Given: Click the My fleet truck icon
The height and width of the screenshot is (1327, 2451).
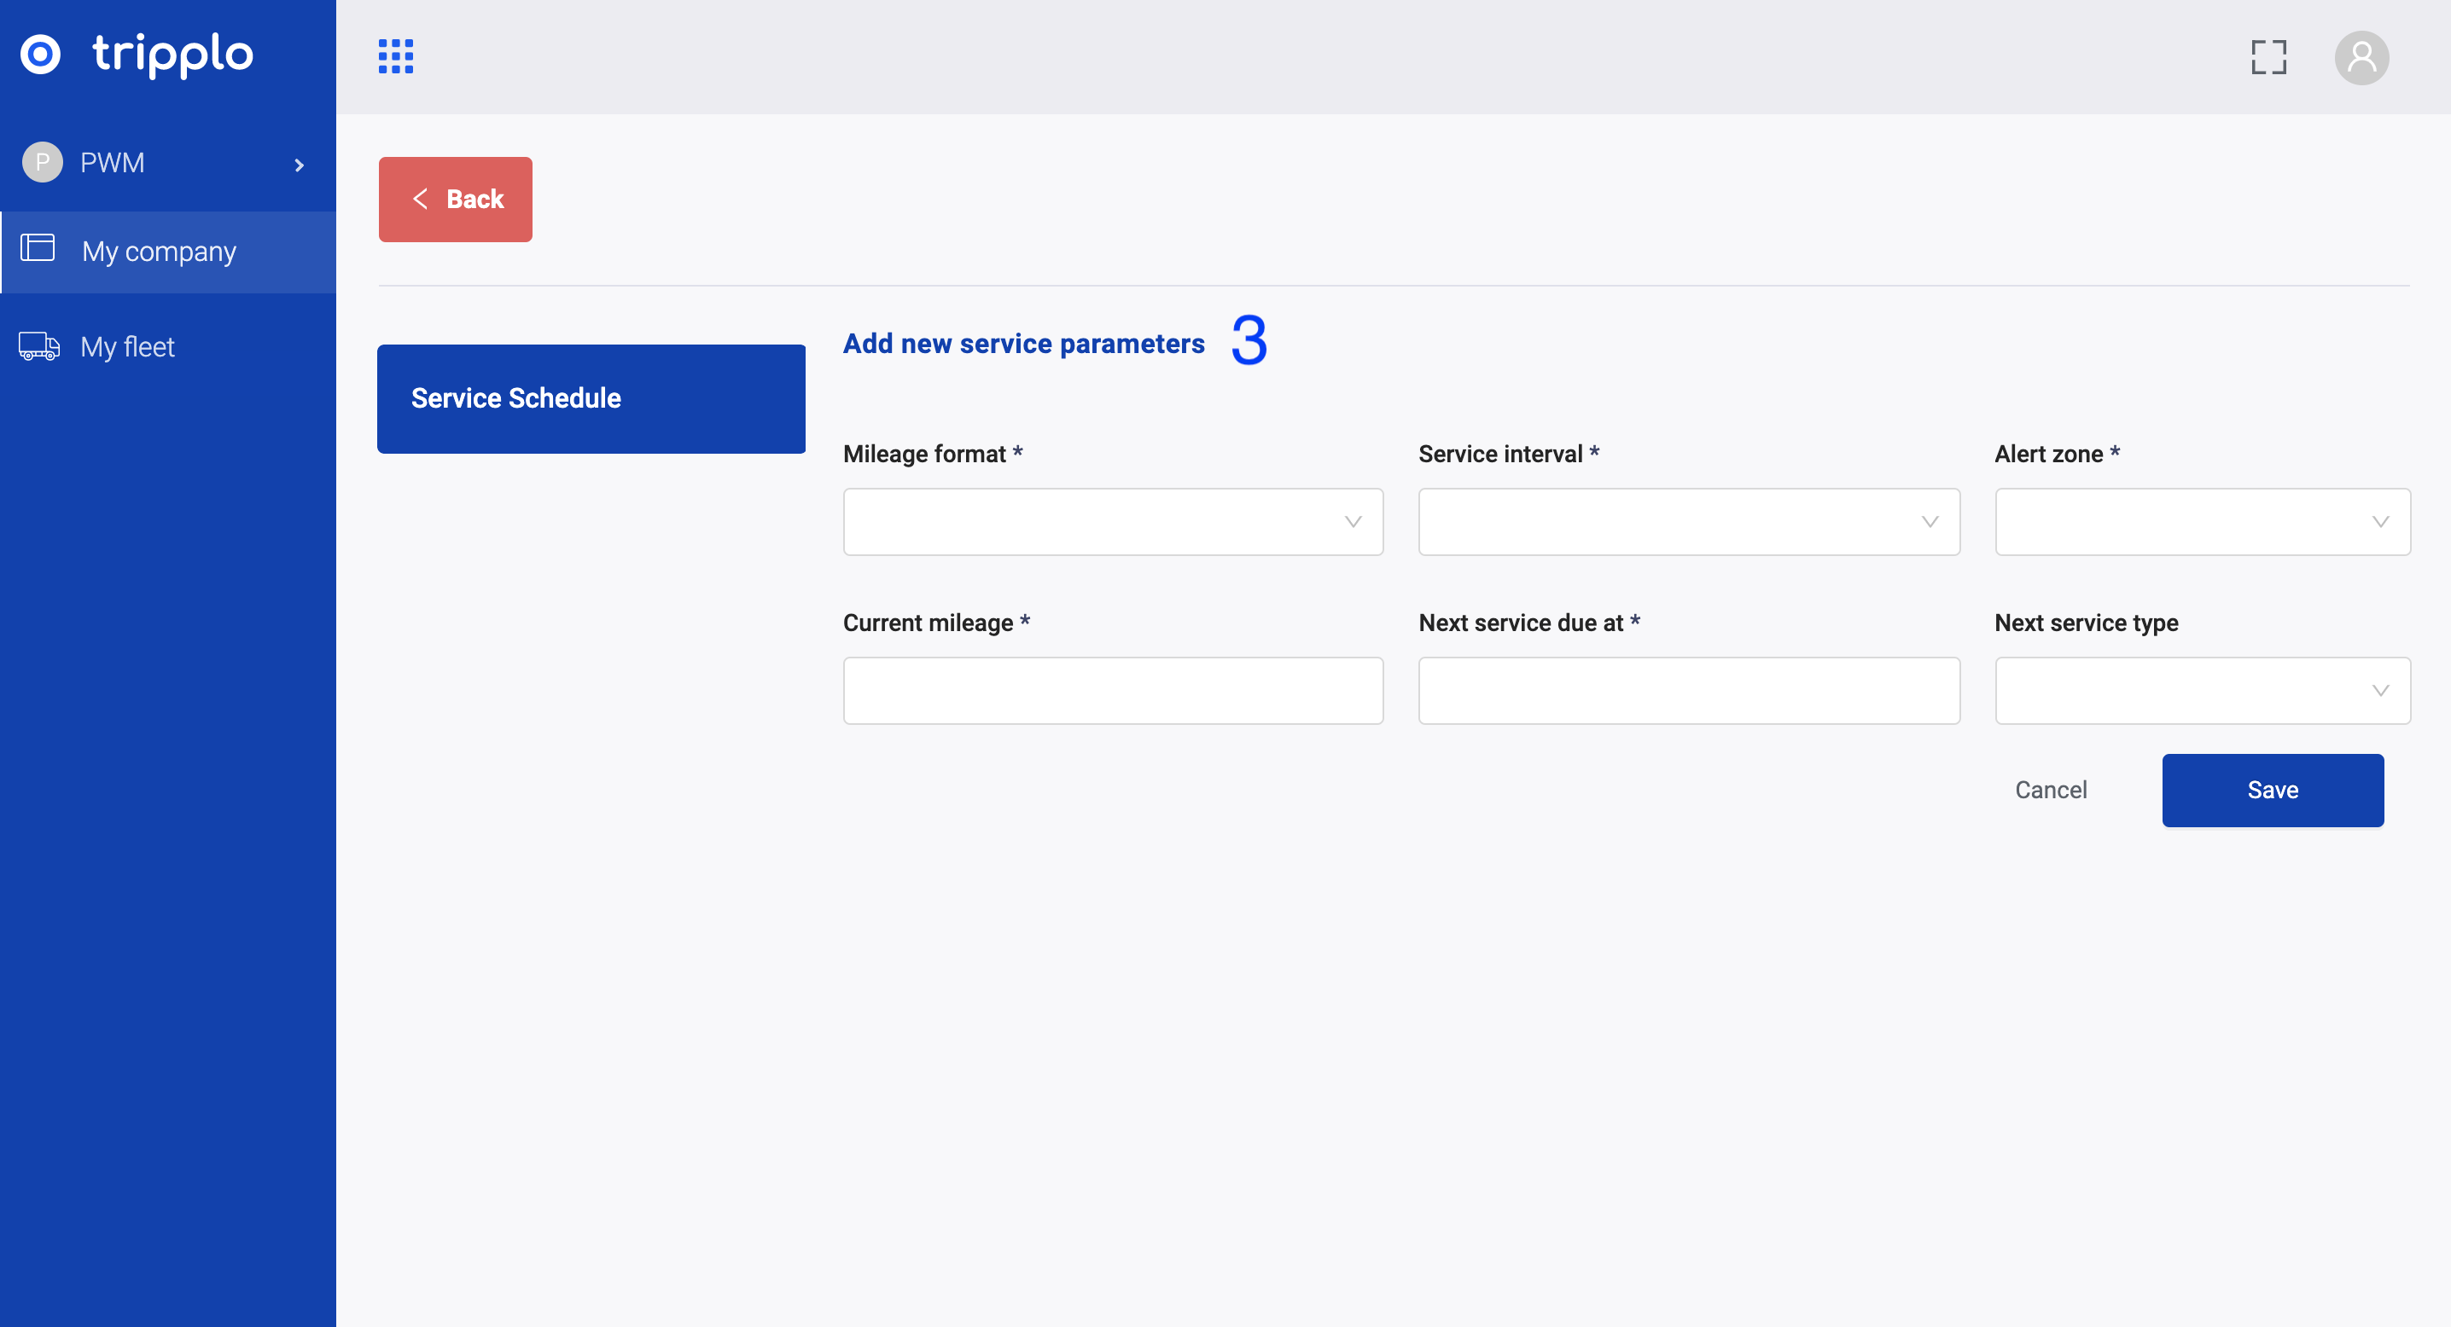Looking at the screenshot, I should click(x=39, y=346).
